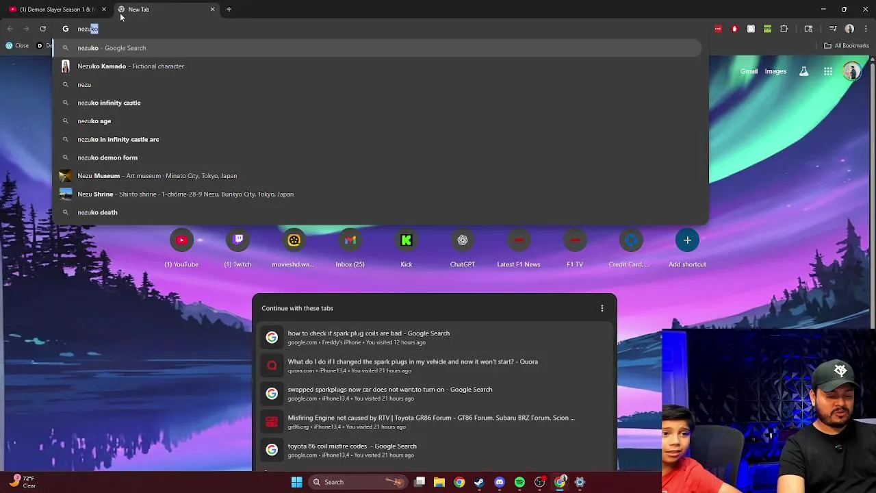This screenshot has width=876, height=493.
Task: Open Search Labs flask icon
Action: [804, 71]
